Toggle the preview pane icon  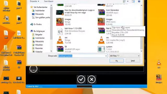133,1
